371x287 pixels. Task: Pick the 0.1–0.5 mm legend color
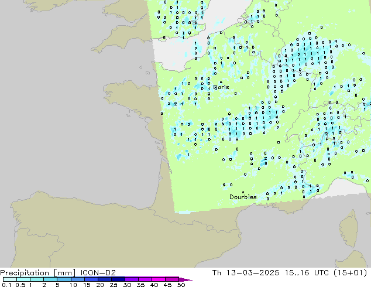click(x=10, y=279)
